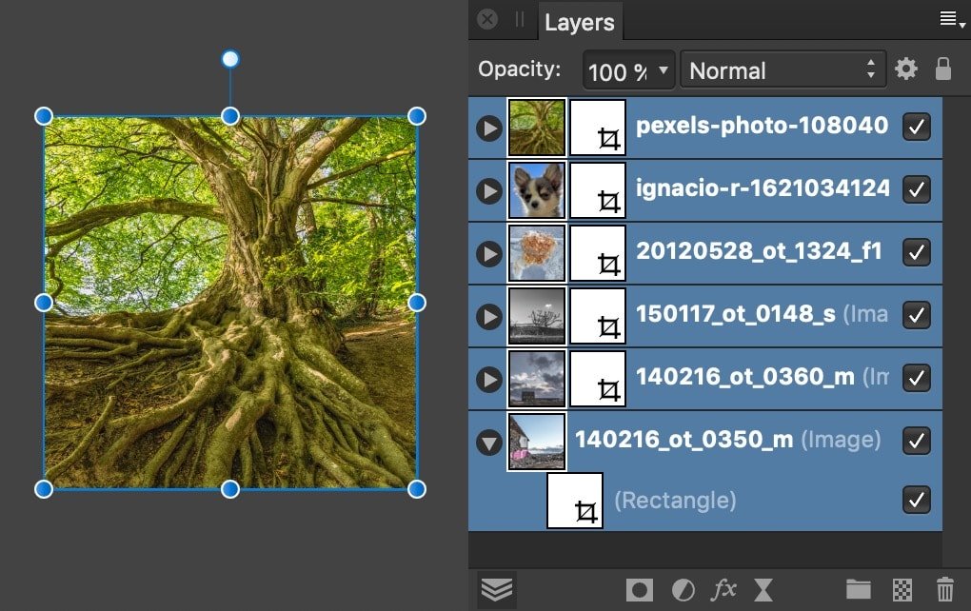
Task: Hide the pexels-photo-108040 layer
Action: tap(916, 127)
